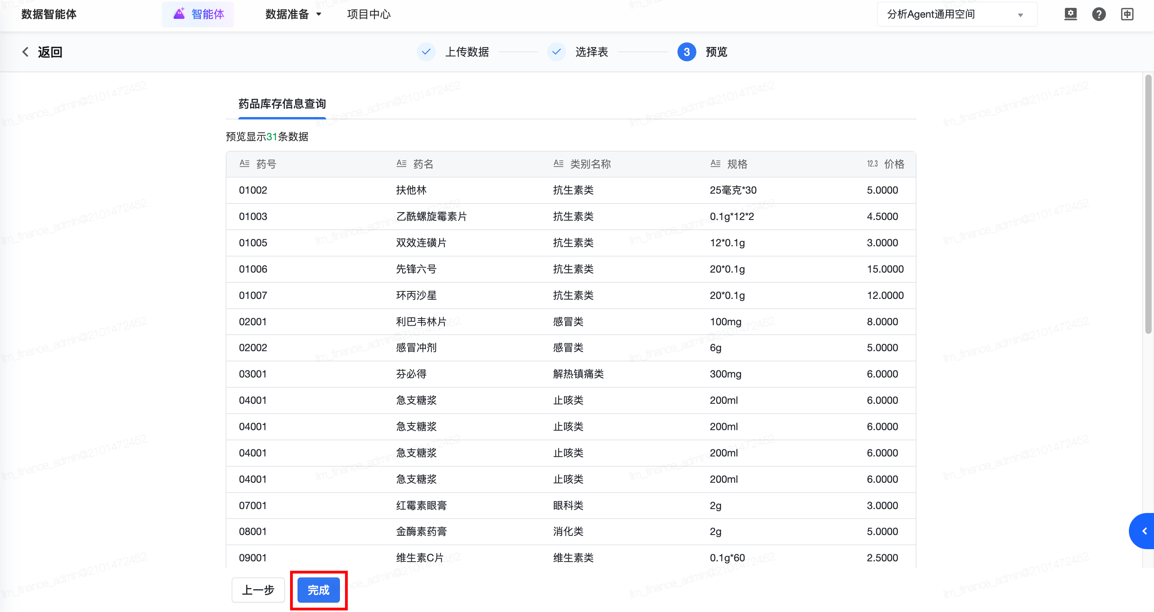Select the 预览 step label
1154x612 pixels.
[x=716, y=52]
